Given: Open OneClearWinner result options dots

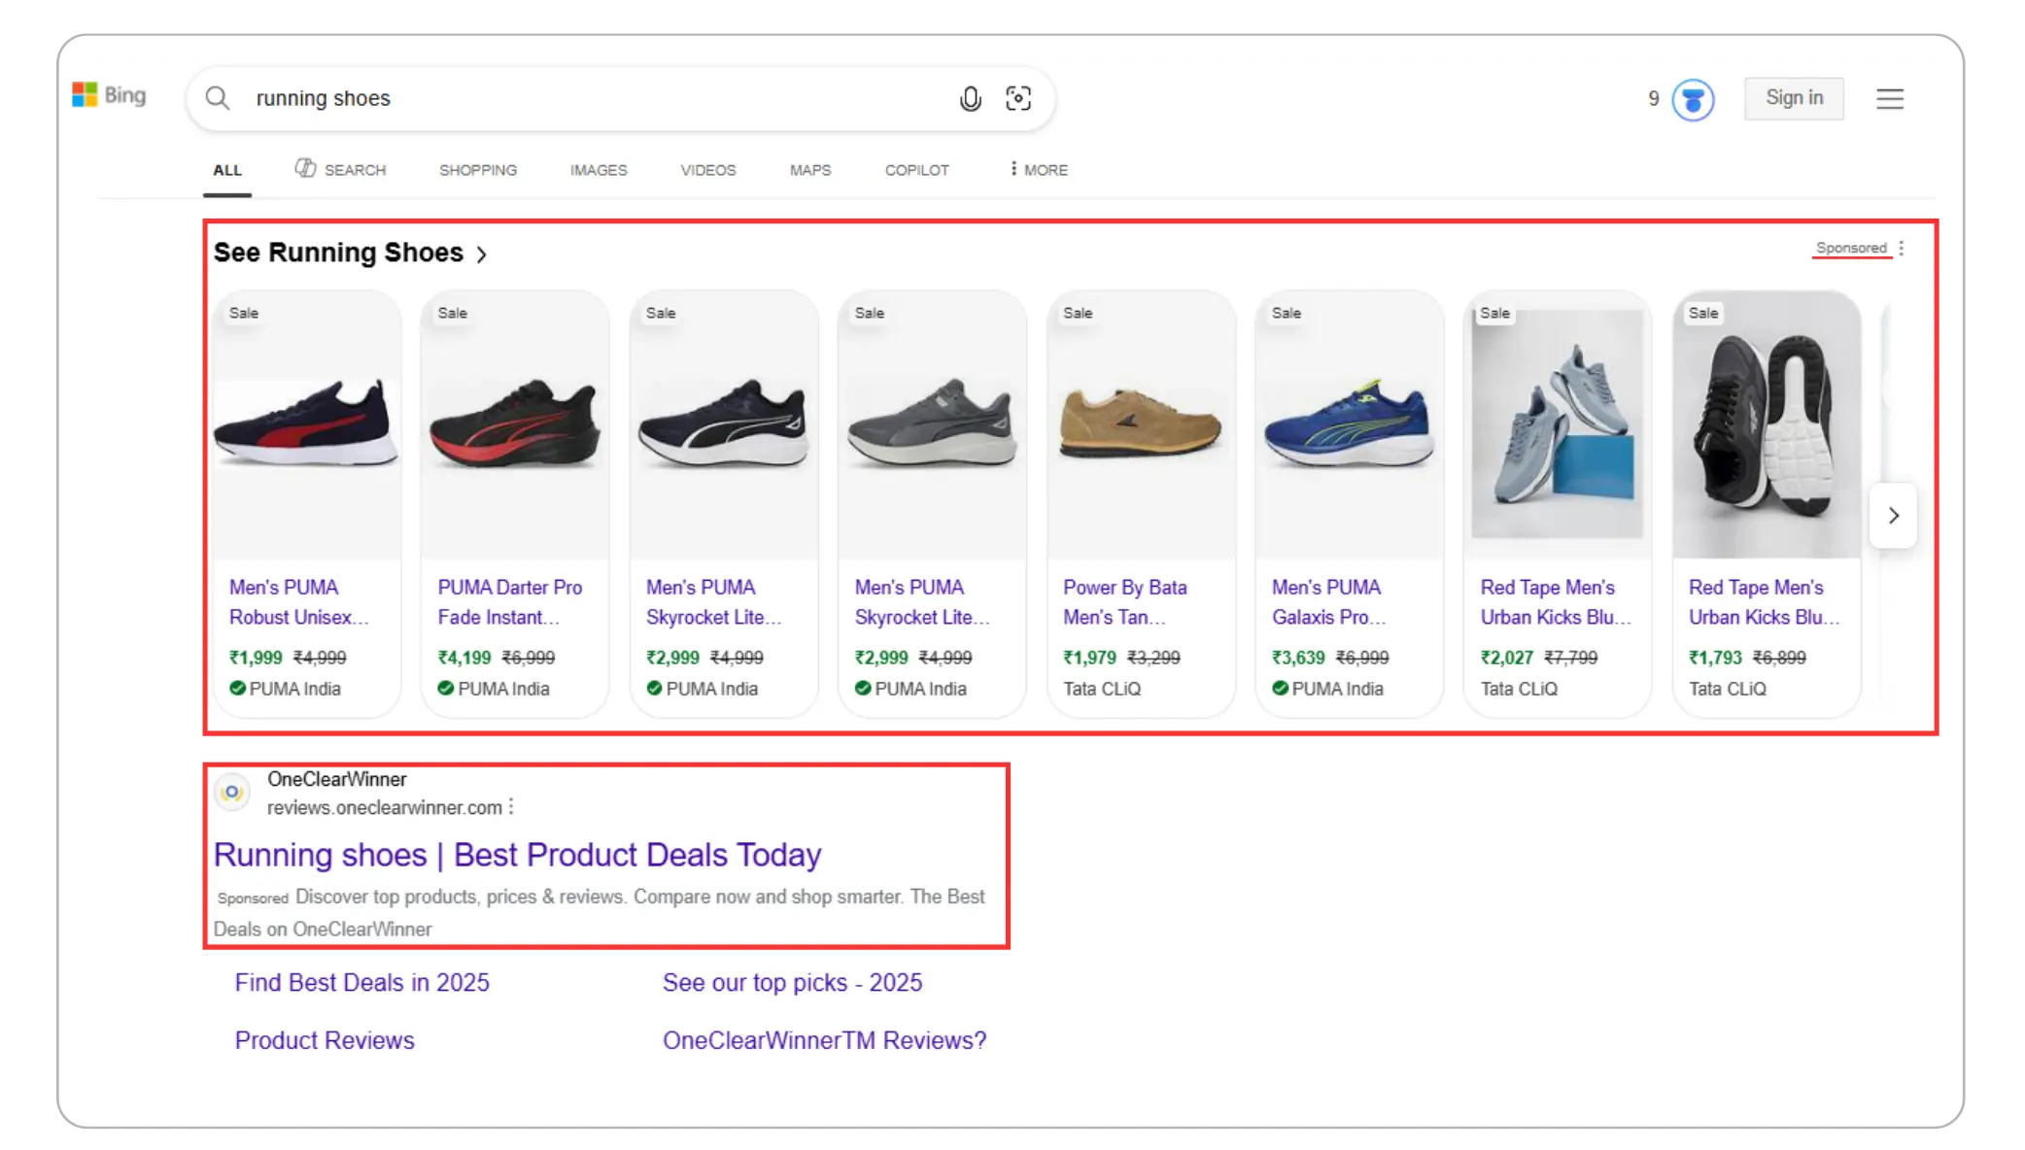Looking at the screenshot, I should tap(511, 807).
